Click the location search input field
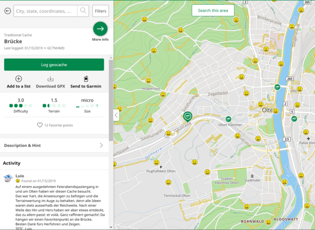 45,10
